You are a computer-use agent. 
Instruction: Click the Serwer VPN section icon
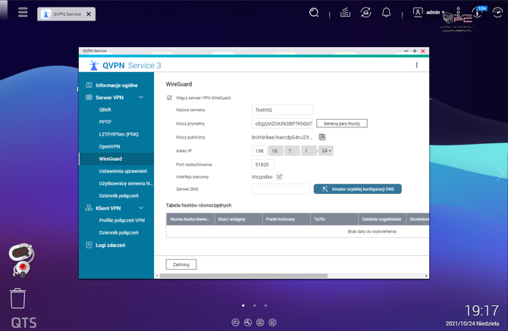(89, 98)
